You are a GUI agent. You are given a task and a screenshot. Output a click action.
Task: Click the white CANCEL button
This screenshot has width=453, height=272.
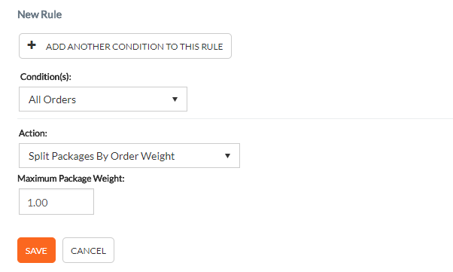point(88,250)
